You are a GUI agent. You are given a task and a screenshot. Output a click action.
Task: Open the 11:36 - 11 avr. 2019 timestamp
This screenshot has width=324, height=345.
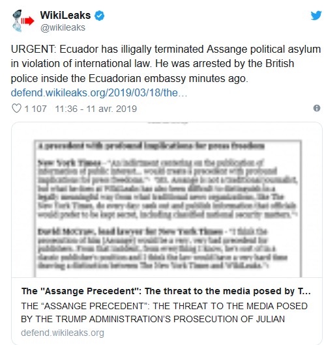tap(96, 109)
